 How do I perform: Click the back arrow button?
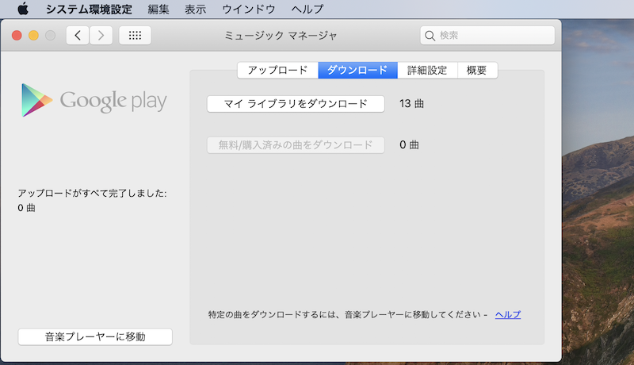[77, 35]
